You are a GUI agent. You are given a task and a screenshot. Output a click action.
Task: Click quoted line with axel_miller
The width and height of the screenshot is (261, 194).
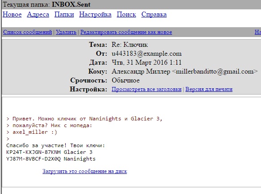(32, 132)
